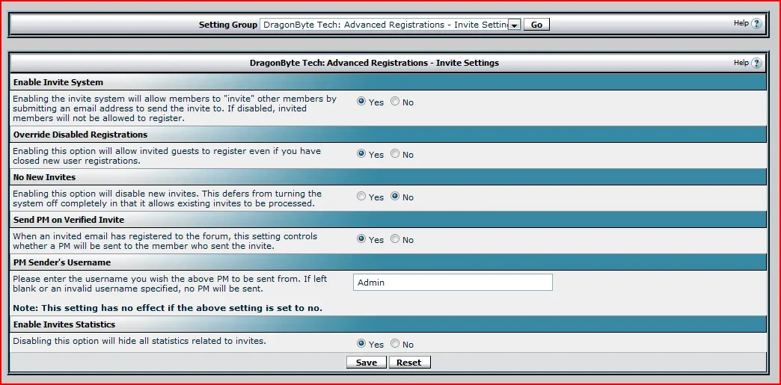Screen dimensions: 781x385
Task: Select No for Enable Invite System
Action: pos(395,102)
